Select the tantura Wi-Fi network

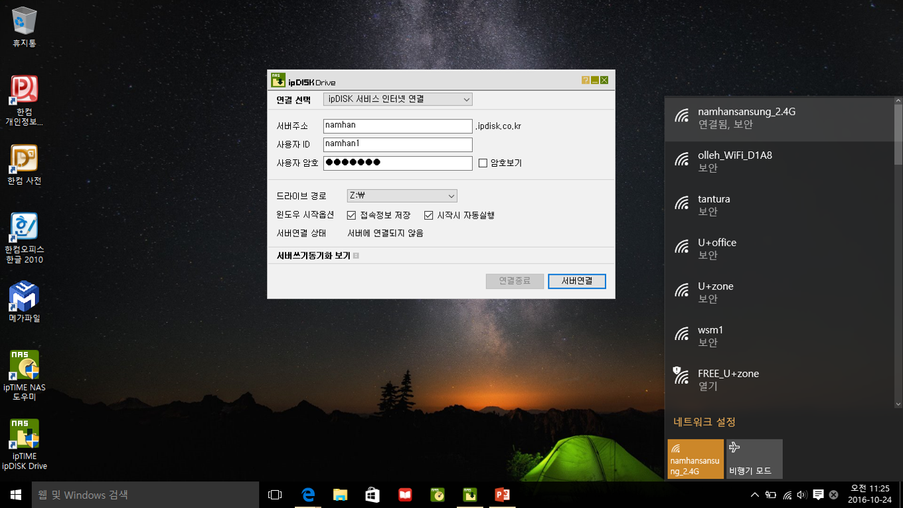click(780, 205)
